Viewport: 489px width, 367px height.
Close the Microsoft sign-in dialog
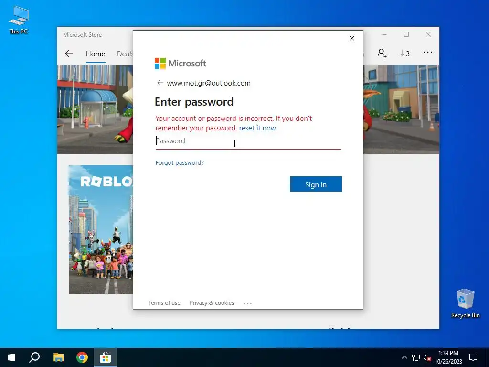[352, 38]
